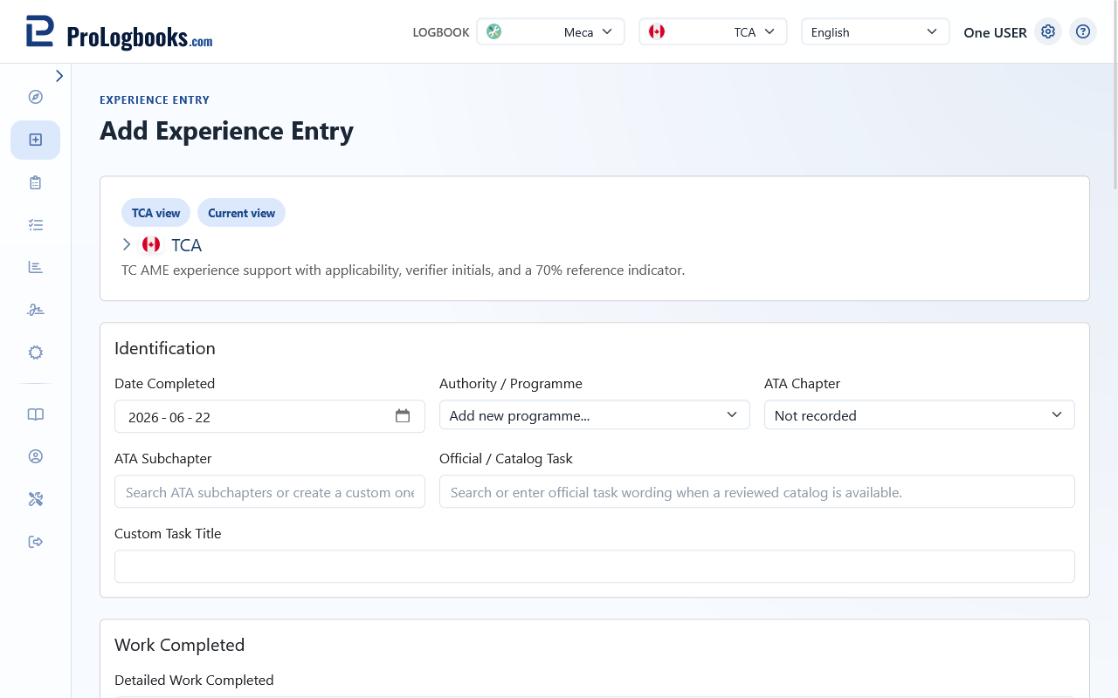
Task: Open the bar chart reports icon in sidebar
Action: tap(36, 267)
